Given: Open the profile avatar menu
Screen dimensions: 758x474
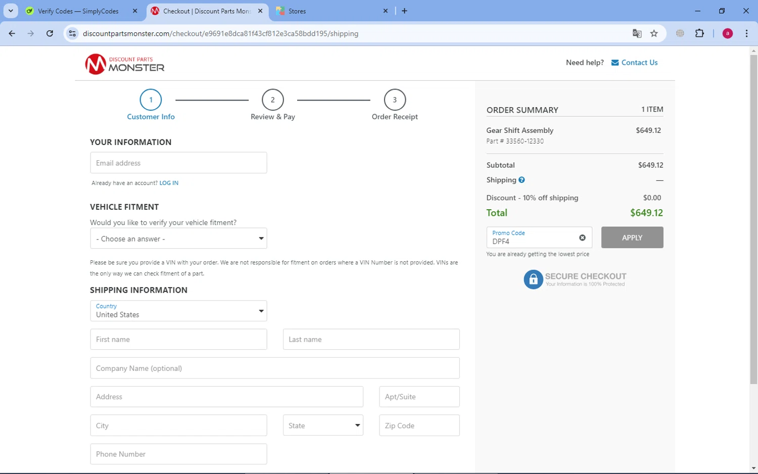Looking at the screenshot, I should (x=728, y=33).
